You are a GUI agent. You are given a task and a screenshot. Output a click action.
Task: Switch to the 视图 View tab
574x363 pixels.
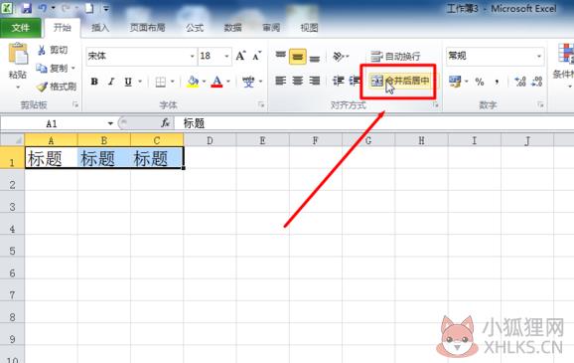[309, 28]
